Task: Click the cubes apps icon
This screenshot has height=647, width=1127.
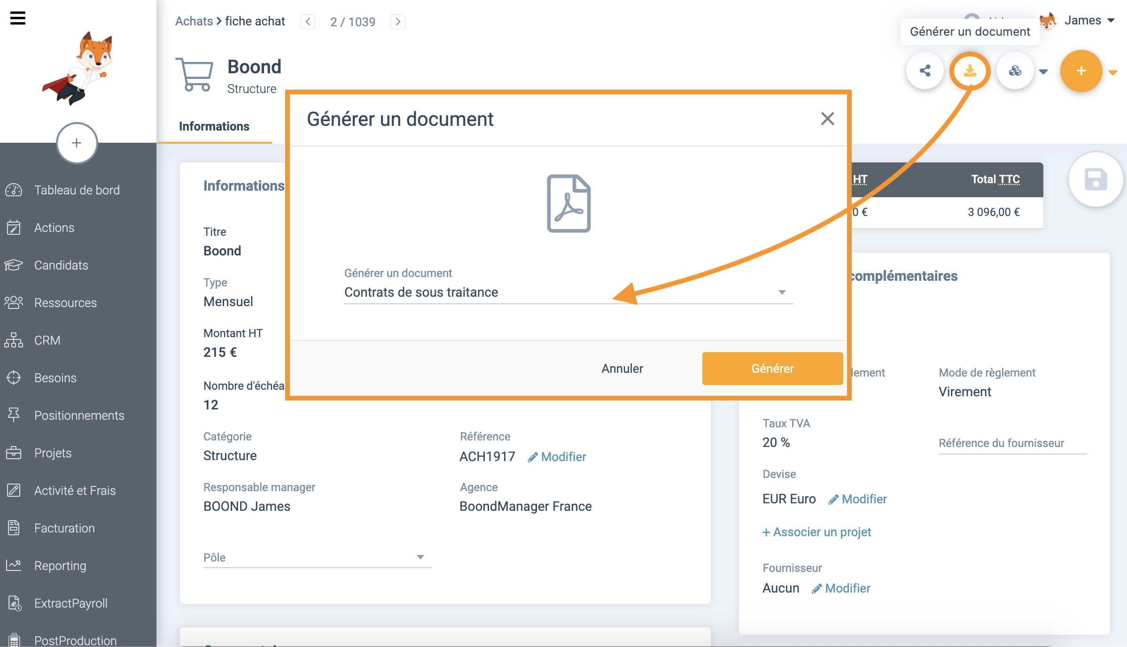Action: pyautogui.click(x=1015, y=71)
